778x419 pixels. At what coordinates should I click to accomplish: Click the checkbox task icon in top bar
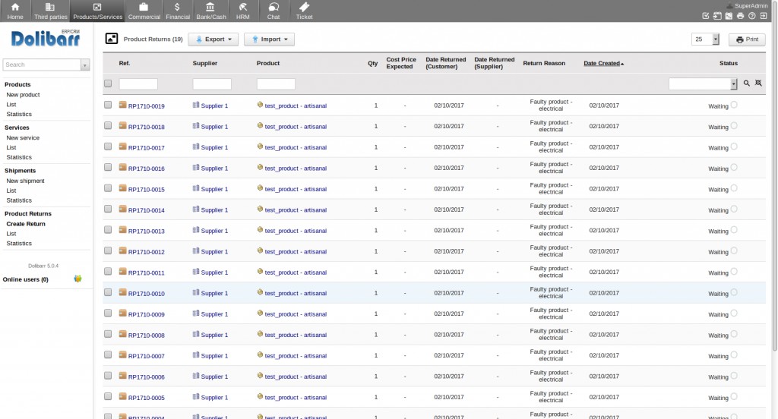coord(706,16)
